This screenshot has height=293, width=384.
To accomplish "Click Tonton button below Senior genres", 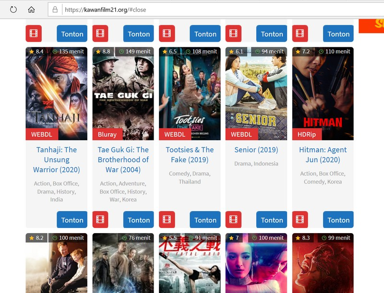I will [272, 220].
